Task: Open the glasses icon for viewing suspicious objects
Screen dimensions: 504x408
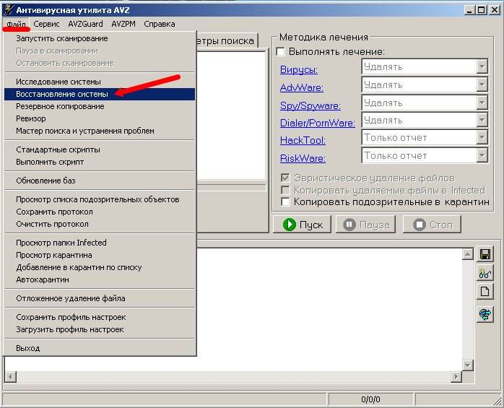Action: pos(485,273)
